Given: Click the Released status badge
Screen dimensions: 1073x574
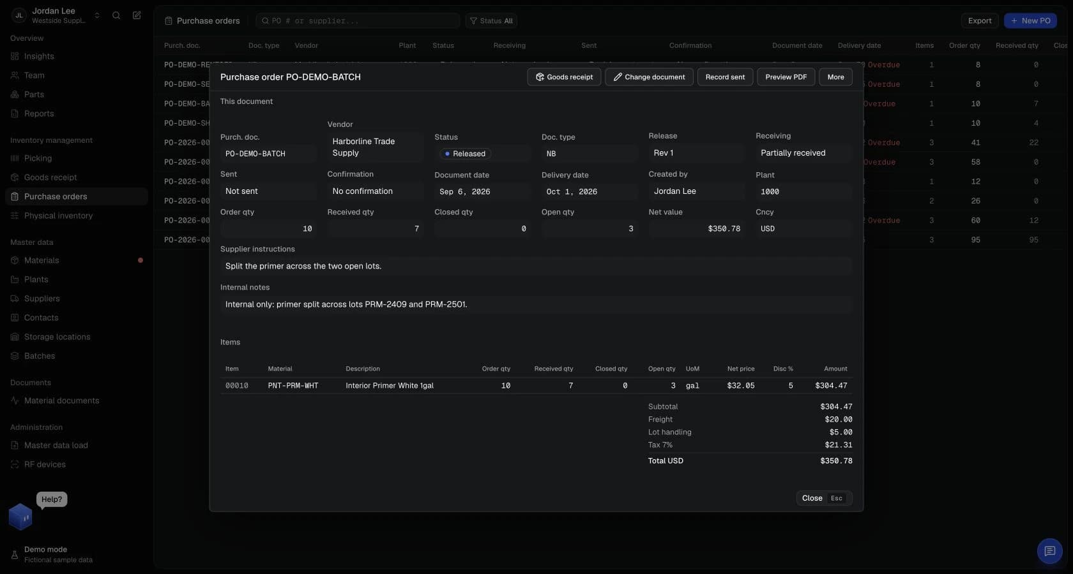Looking at the screenshot, I should (465, 154).
